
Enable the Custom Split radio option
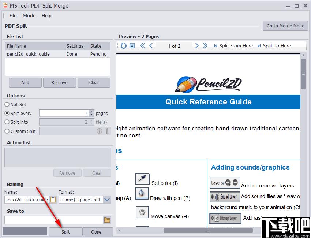7,131
